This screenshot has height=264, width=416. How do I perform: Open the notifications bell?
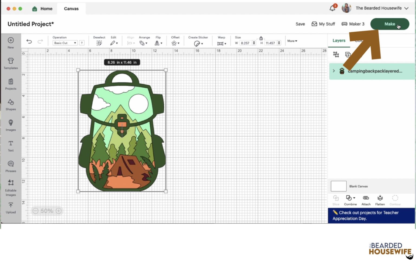pyautogui.click(x=332, y=8)
